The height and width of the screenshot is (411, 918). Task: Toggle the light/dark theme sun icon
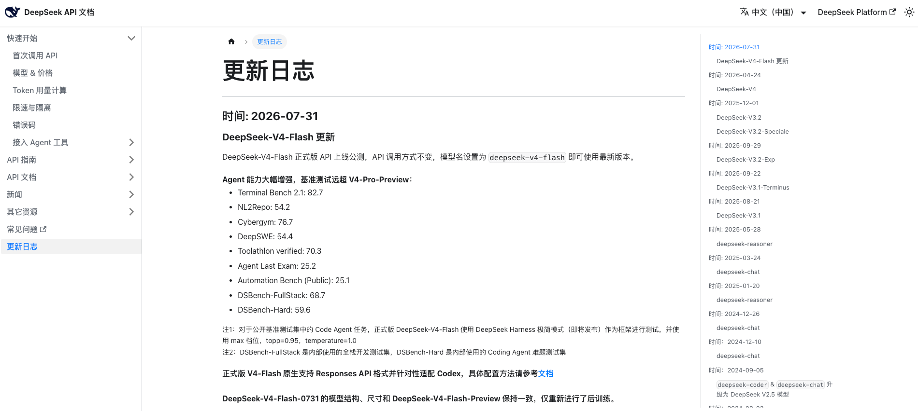(909, 12)
